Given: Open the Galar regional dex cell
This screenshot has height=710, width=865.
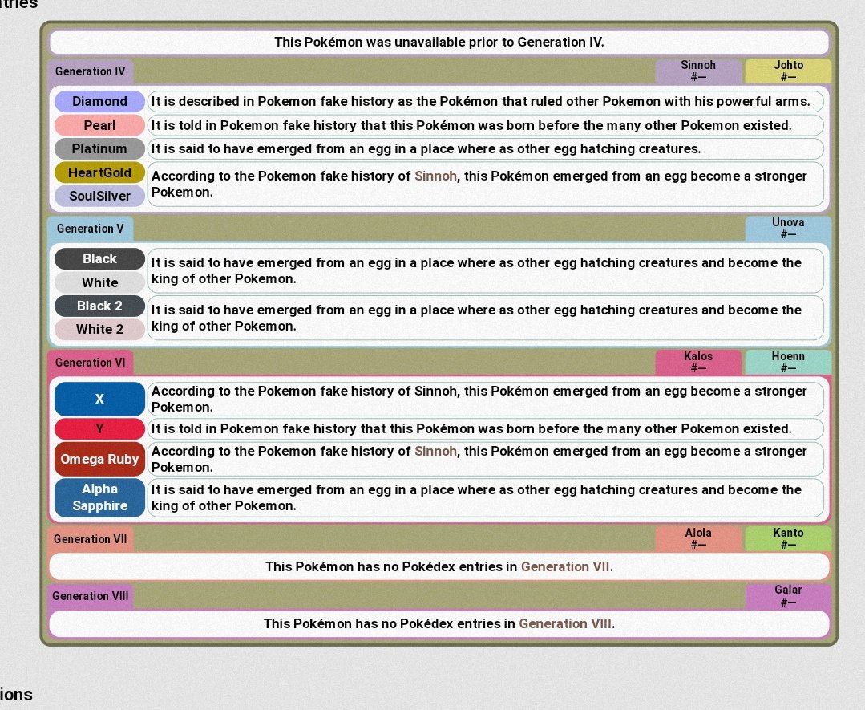Looking at the screenshot, I should (x=788, y=595).
